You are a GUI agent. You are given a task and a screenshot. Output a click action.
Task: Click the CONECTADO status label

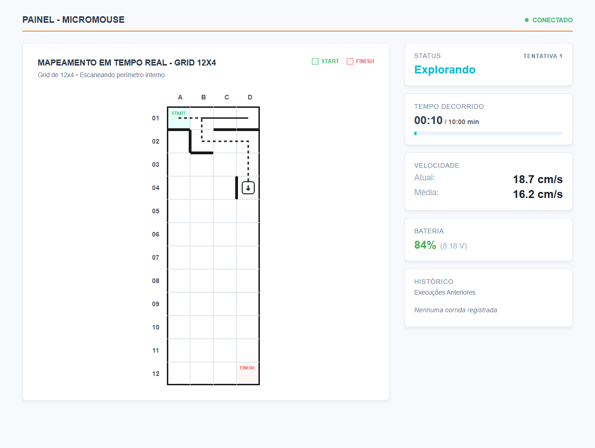point(552,20)
